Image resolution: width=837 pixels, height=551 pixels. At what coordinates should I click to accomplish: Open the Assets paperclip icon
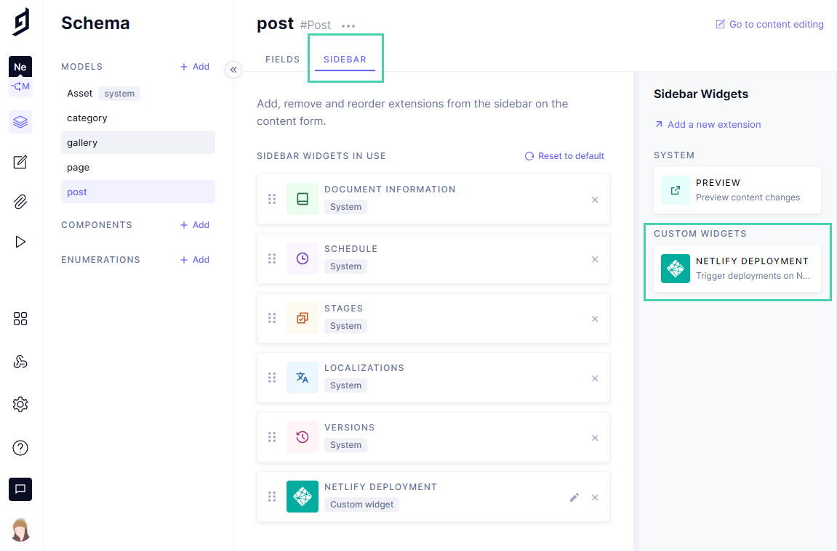click(20, 202)
